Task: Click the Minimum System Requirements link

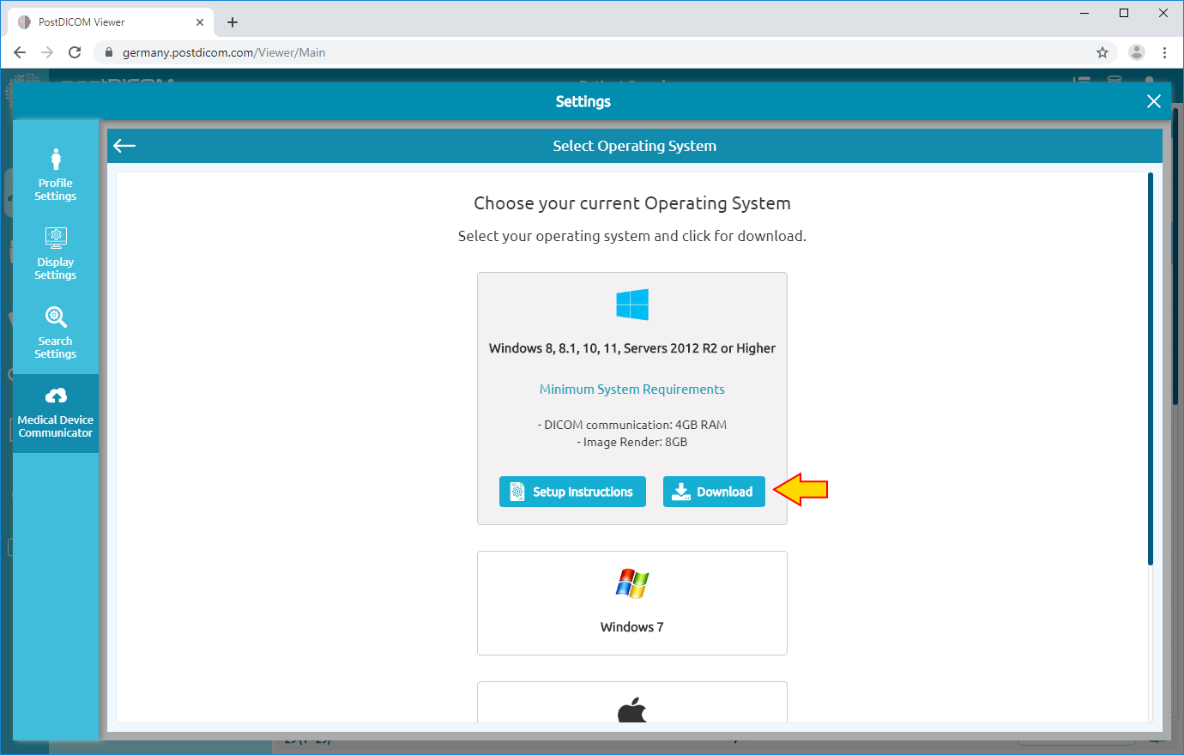Action: 632,390
